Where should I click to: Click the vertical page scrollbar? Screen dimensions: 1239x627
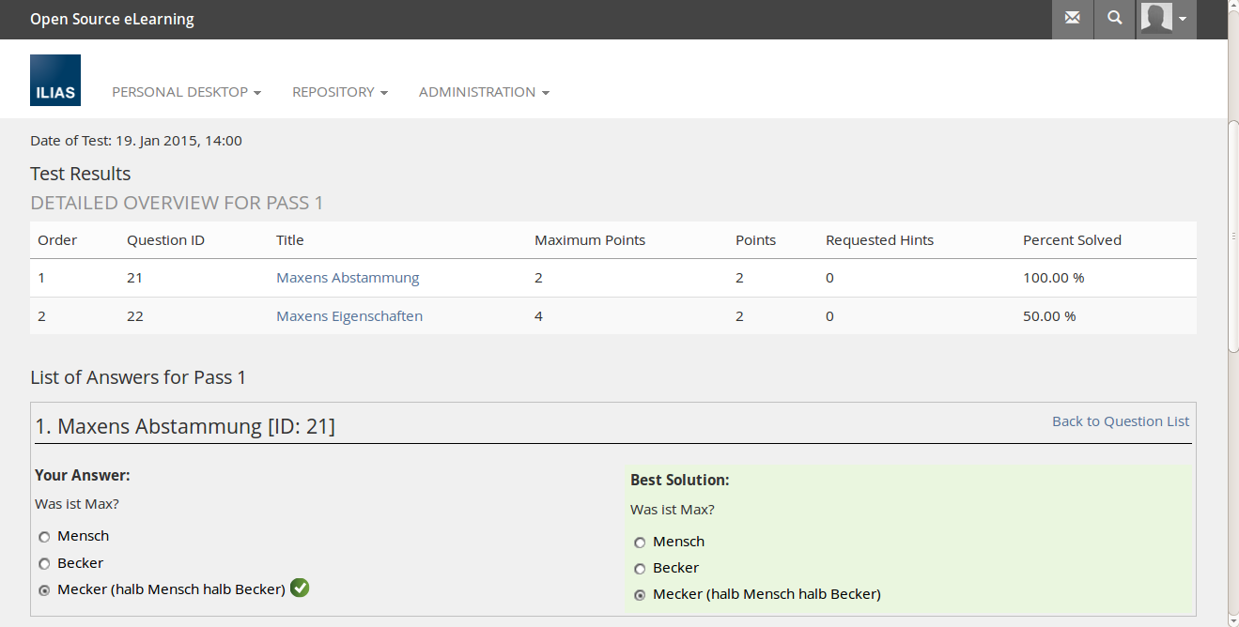click(1232, 235)
